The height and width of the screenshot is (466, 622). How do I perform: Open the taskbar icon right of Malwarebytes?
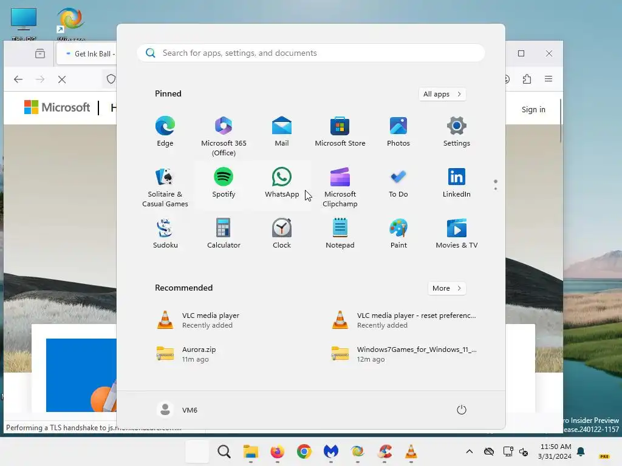(x=357, y=451)
